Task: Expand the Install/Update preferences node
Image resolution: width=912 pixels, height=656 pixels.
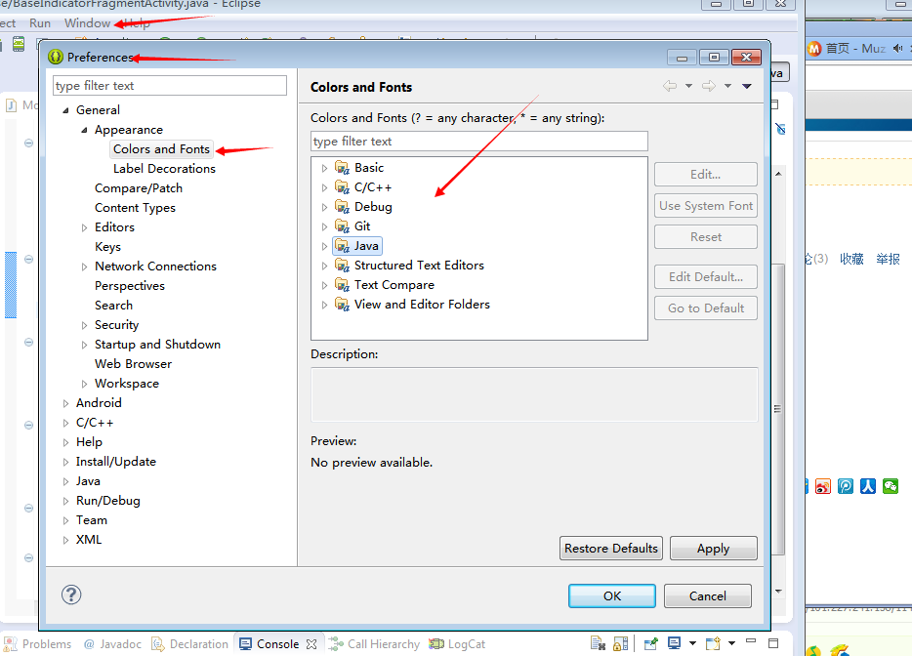Action: (x=65, y=463)
